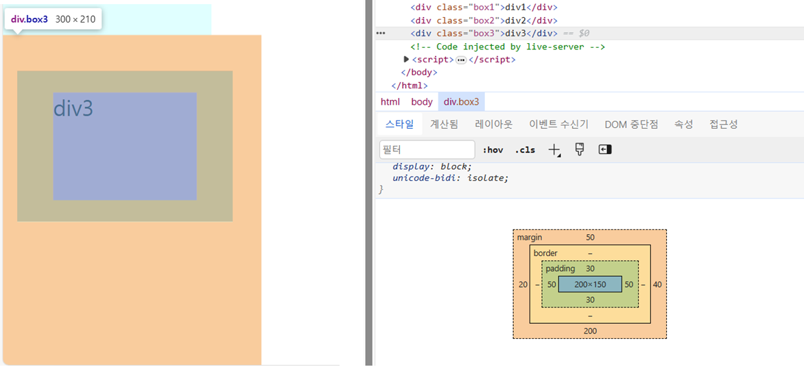Toggle the .cls class editor button
The image size is (804, 367).
pos(525,150)
